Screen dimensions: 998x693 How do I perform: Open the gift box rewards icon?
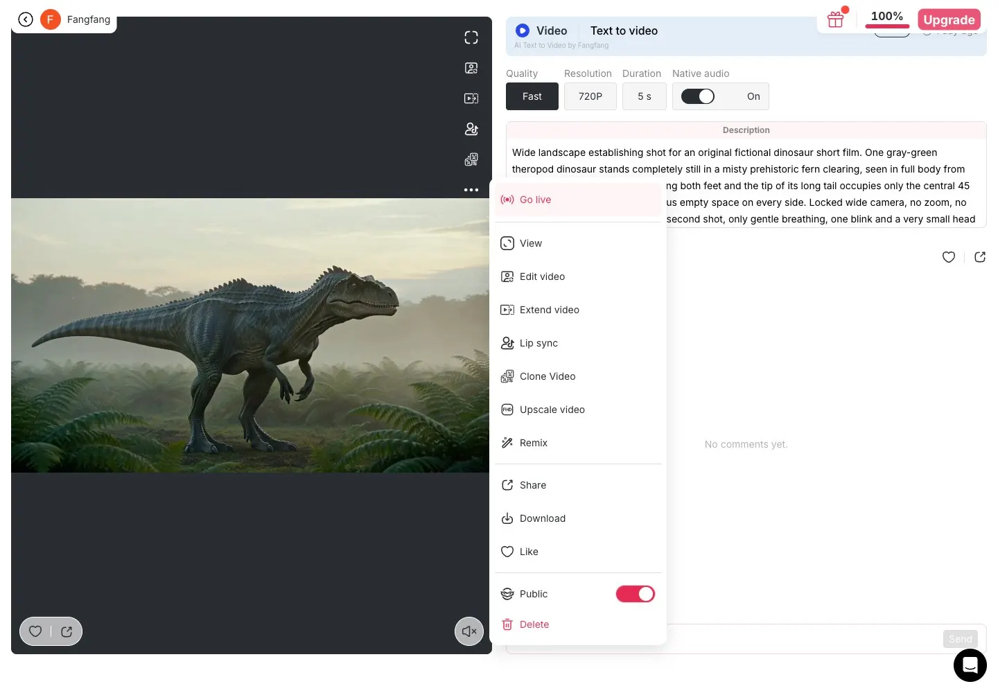coord(836,19)
